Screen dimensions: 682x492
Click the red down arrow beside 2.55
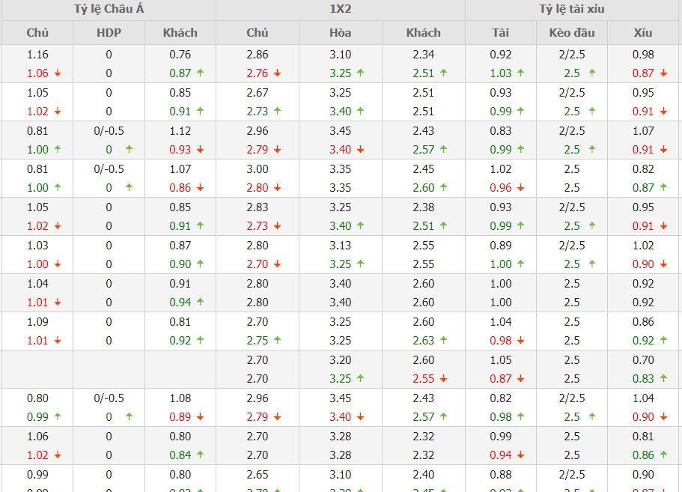(x=443, y=379)
